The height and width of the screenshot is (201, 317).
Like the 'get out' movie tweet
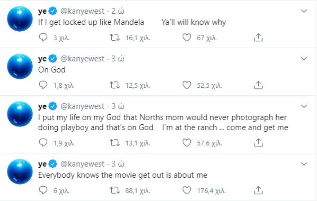click(187, 190)
